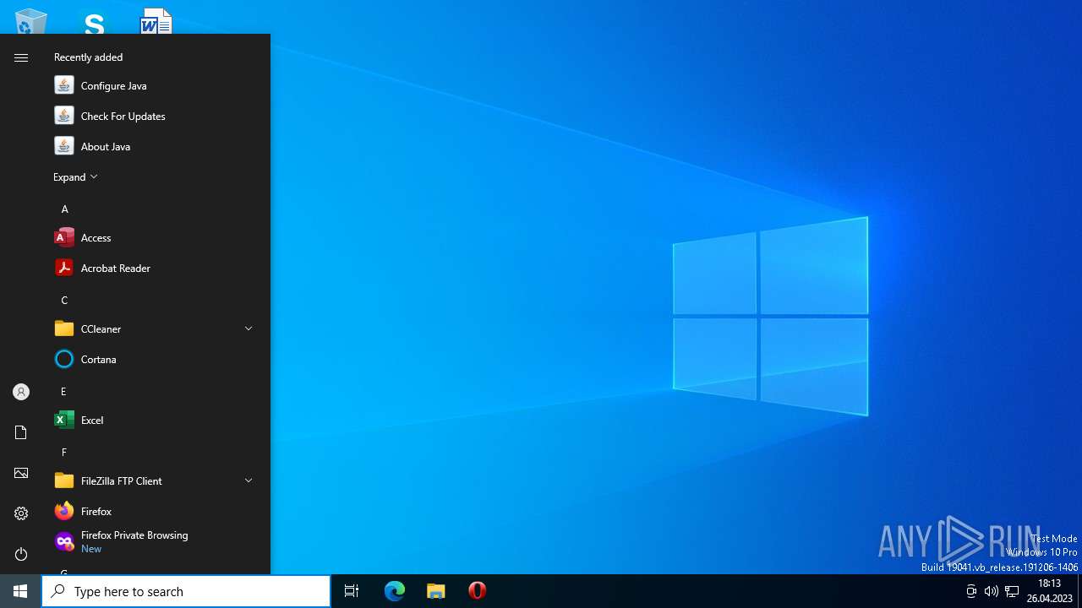
Task: Open the CCleaner folder entry
Action: pyautogui.click(x=156, y=328)
